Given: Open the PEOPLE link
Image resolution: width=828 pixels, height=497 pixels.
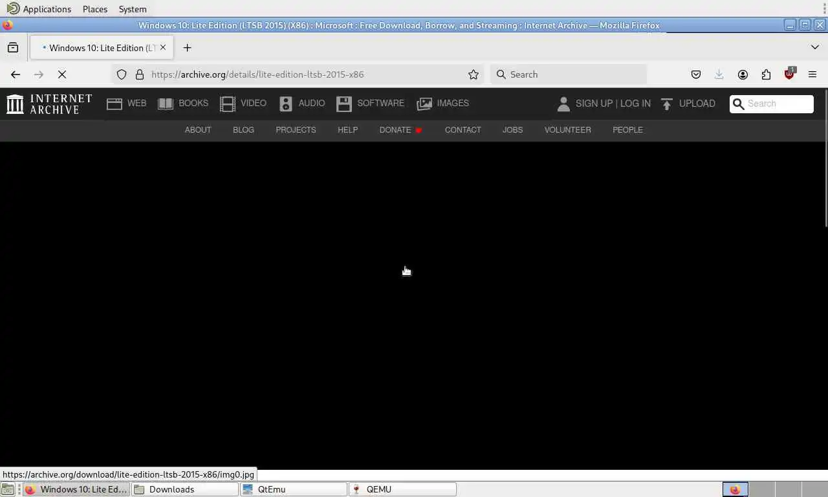Looking at the screenshot, I should pos(627,130).
